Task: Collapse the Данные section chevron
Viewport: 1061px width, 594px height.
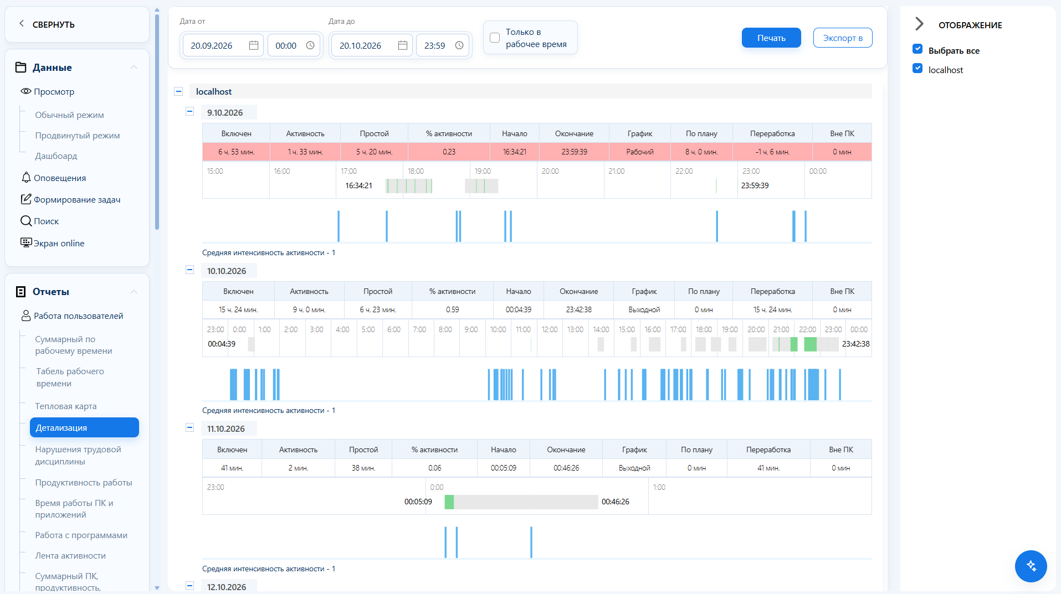Action: coord(134,68)
